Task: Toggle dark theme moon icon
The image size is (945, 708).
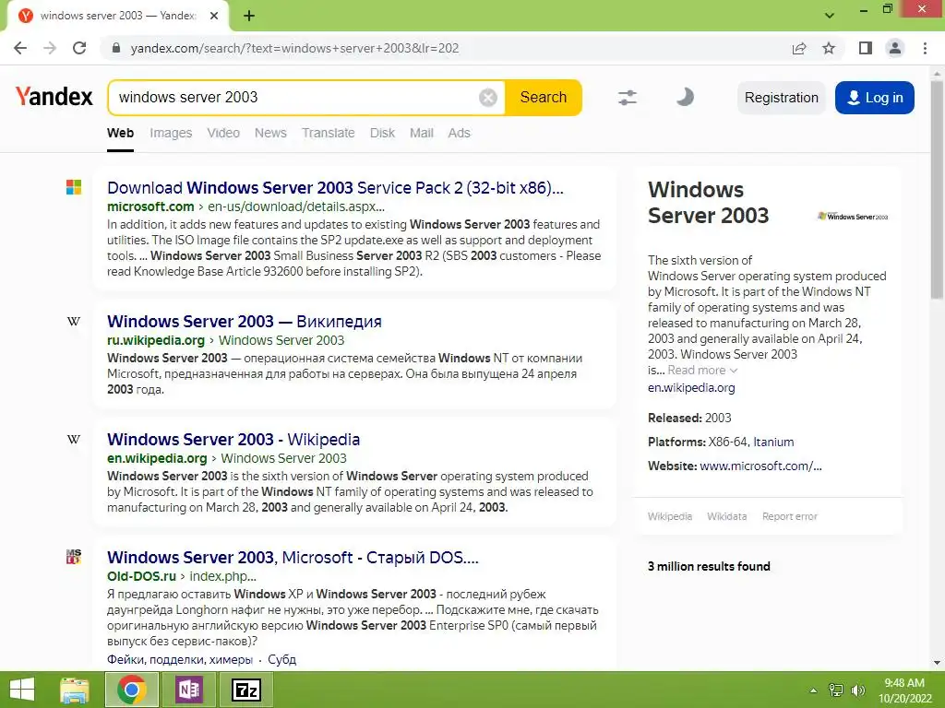Action: [x=685, y=97]
